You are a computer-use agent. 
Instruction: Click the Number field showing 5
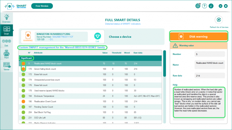tap(210, 54)
